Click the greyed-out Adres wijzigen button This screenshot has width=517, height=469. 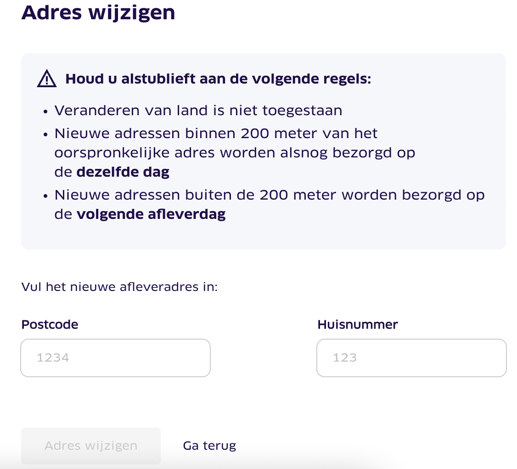pyautogui.click(x=90, y=446)
